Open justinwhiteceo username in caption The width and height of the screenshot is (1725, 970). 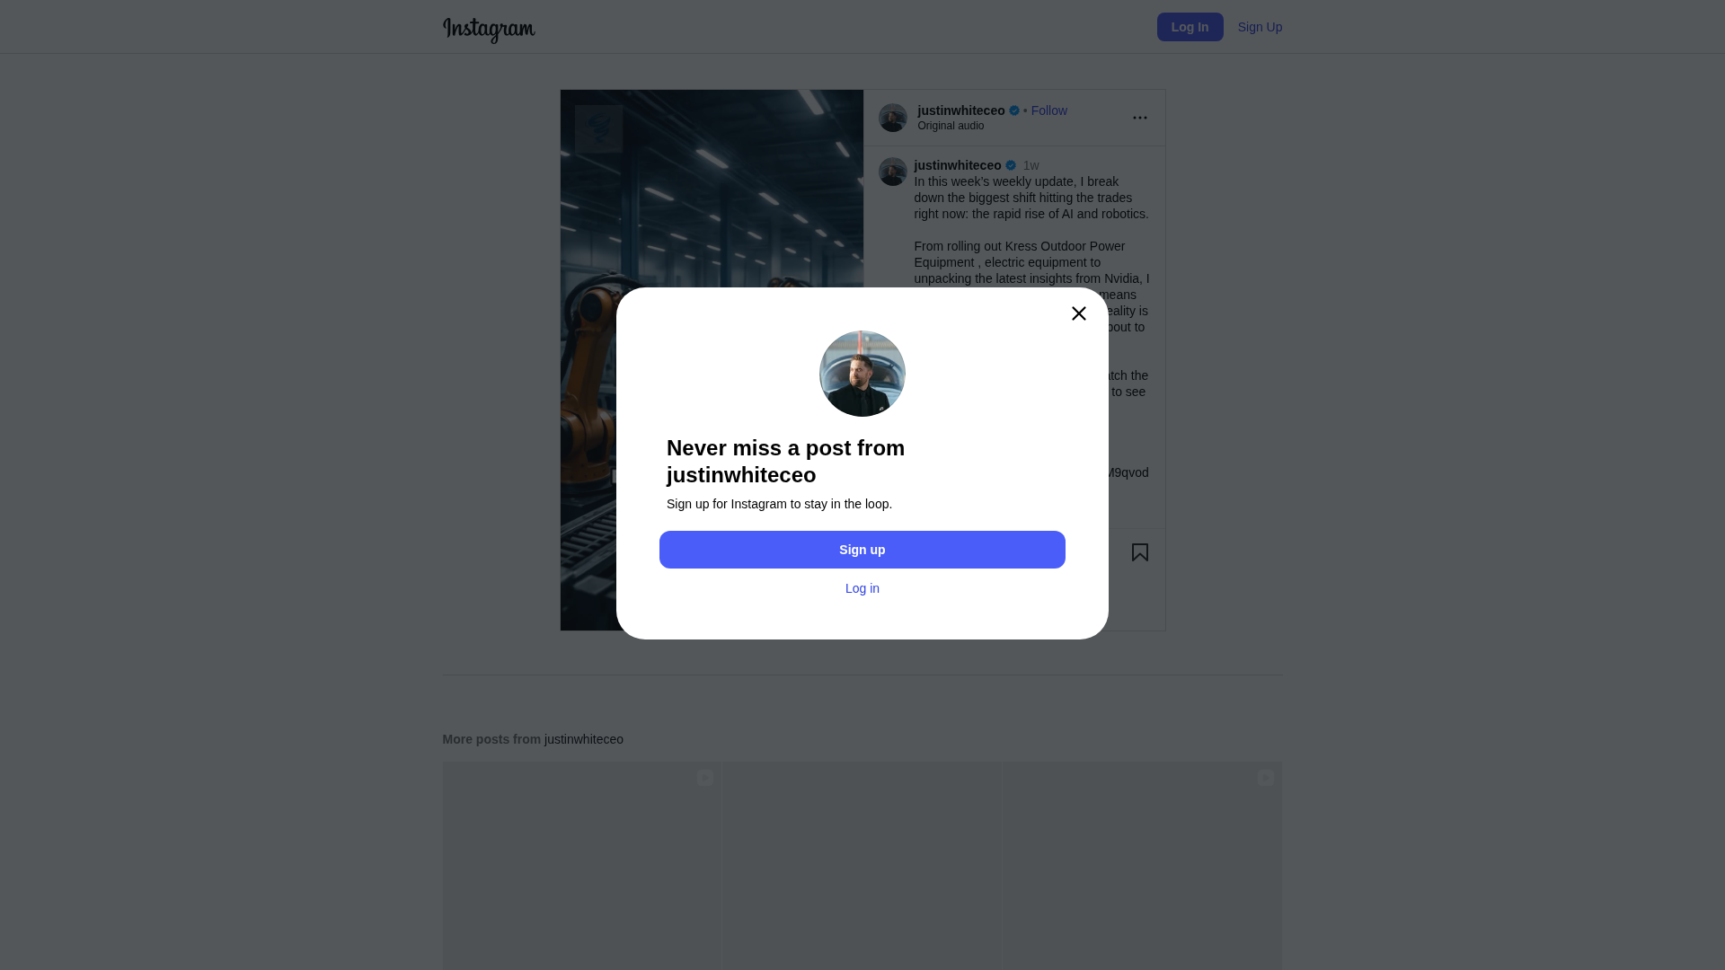(957, 165)
